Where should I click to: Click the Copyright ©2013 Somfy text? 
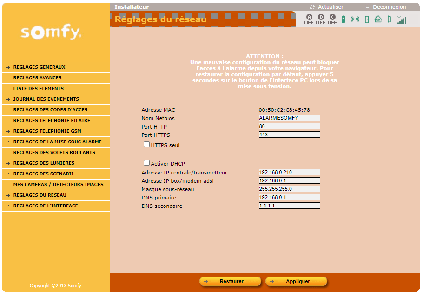55,286
